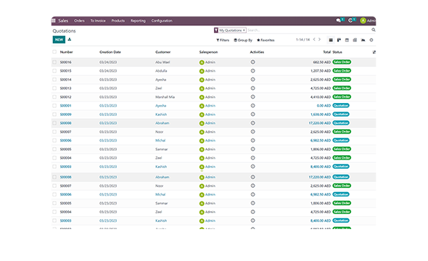Open the apps grid menu icon
428x261 pixels.
pyautogui.click(x=54, y=21)
